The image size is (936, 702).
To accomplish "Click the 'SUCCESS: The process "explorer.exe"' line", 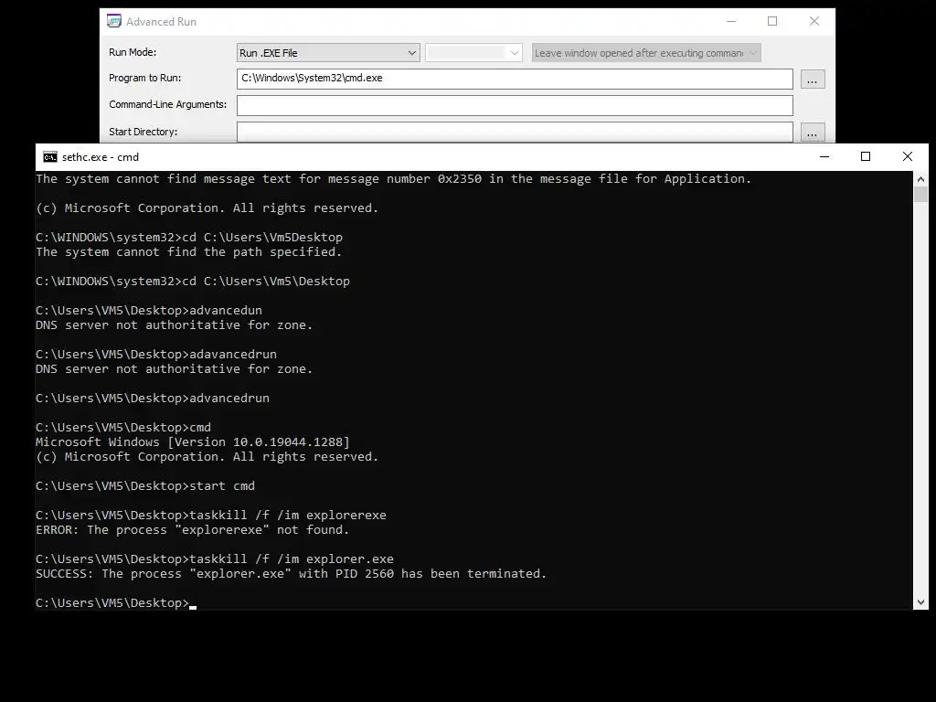I will point(292,574).
